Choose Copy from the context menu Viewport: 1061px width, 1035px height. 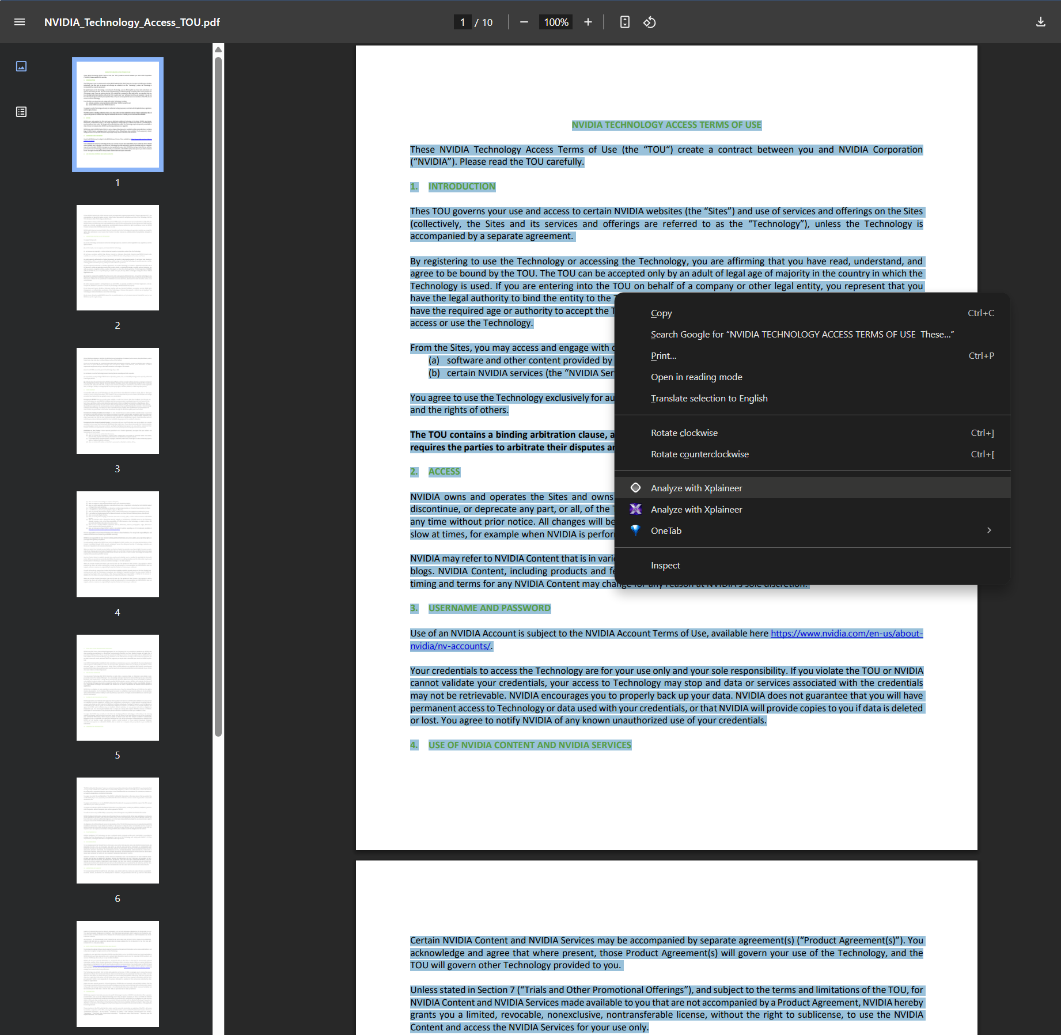(x=812, y=313)
